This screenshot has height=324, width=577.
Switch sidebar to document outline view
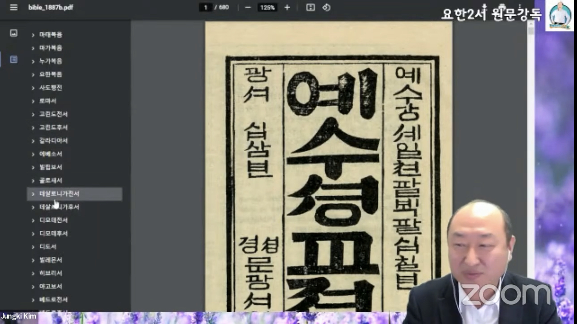coord(14,59)
